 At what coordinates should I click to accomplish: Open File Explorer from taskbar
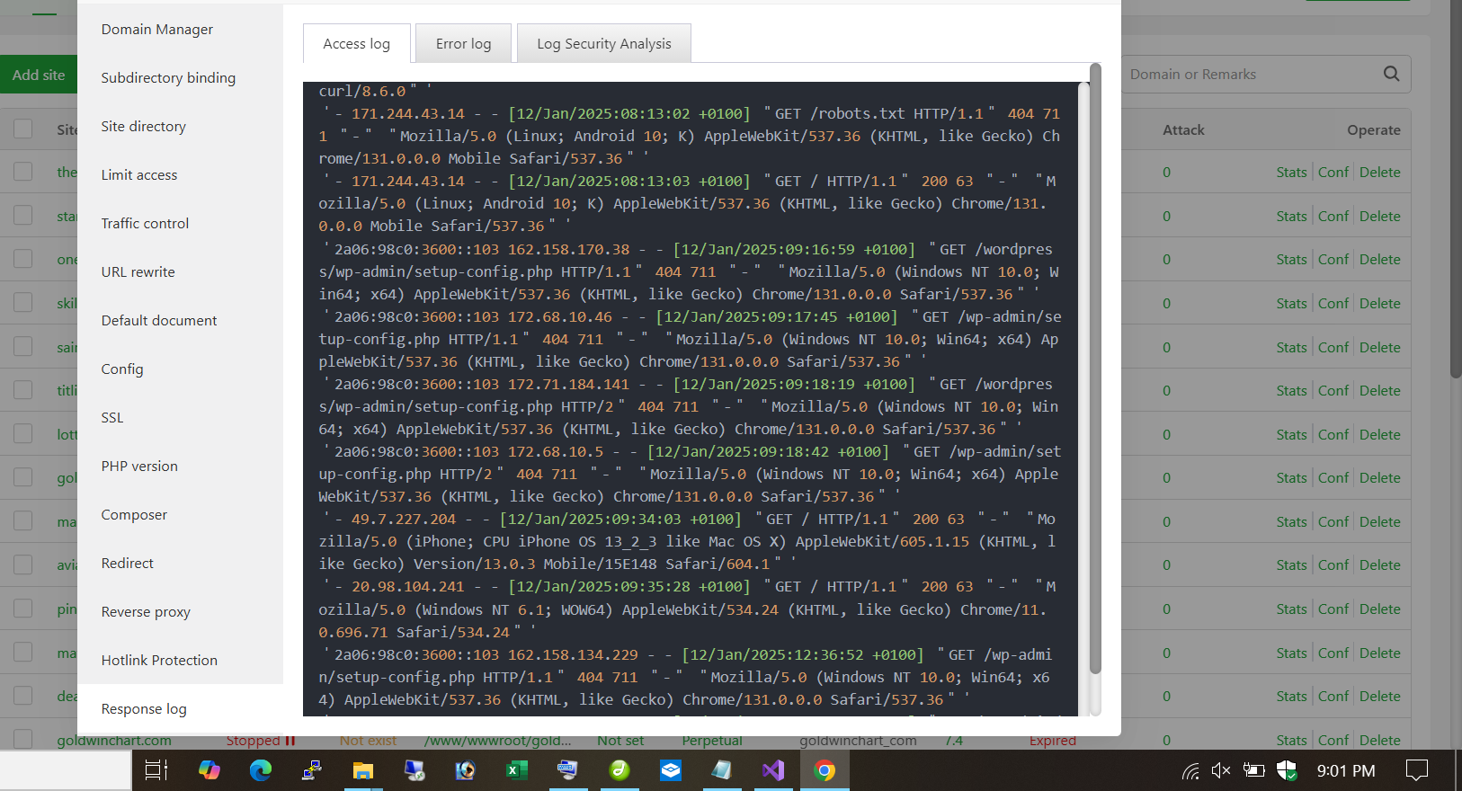pos(362,770)
